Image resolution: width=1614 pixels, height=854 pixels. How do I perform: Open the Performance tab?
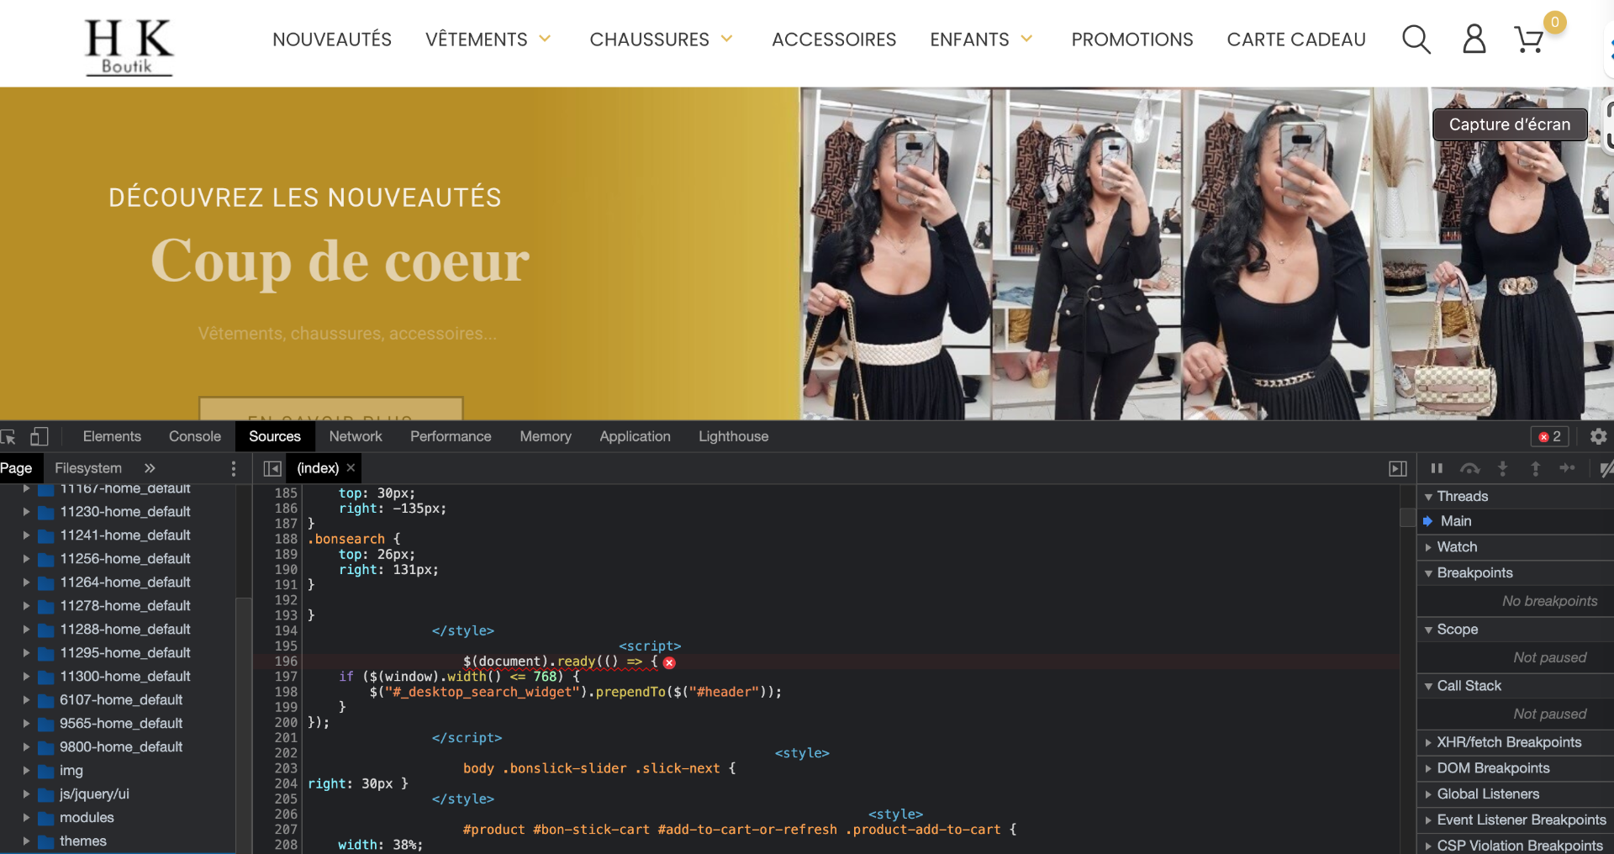(451, 436)
